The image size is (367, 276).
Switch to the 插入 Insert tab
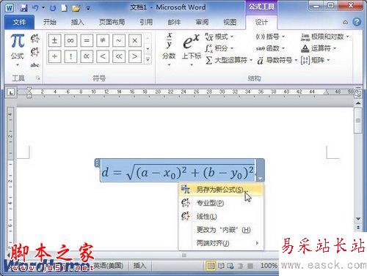click(78, 22)
